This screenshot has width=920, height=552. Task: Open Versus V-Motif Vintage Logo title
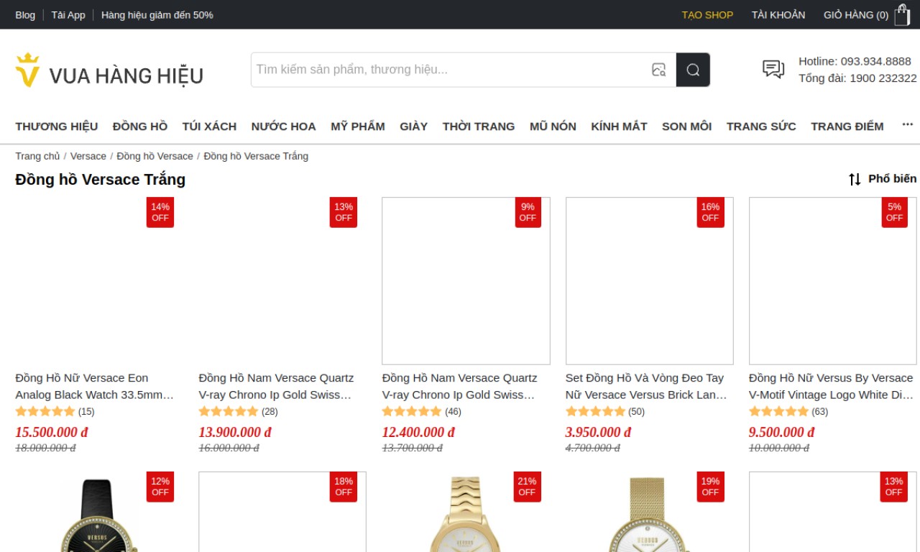coord(832,386)
